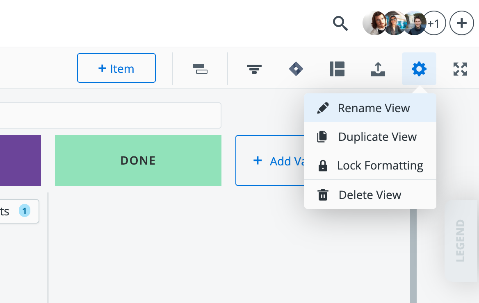
Task: Click the diamond milestone icon
Action: (x=296, y=69)
